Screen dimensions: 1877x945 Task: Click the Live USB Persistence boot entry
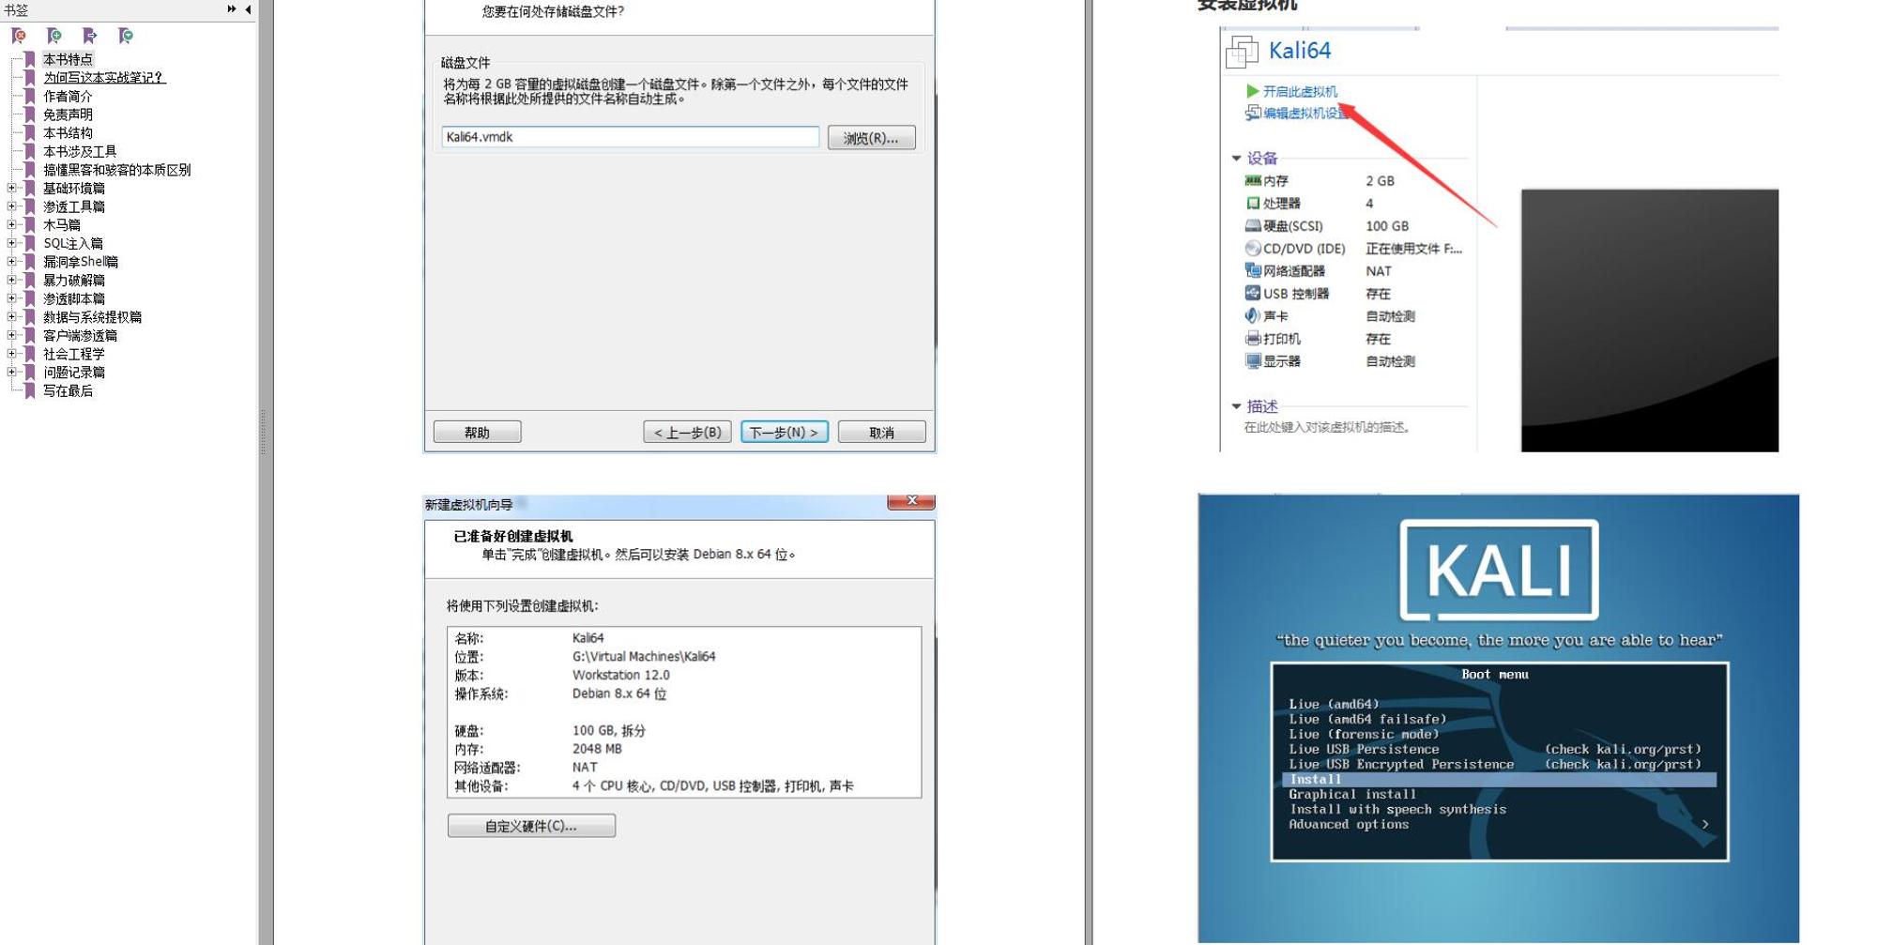pos(1364,749)
